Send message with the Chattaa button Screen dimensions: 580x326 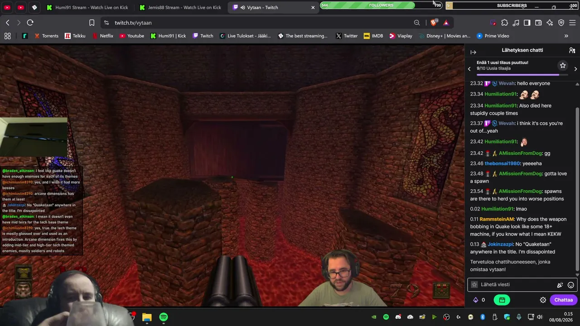point(564,300)
